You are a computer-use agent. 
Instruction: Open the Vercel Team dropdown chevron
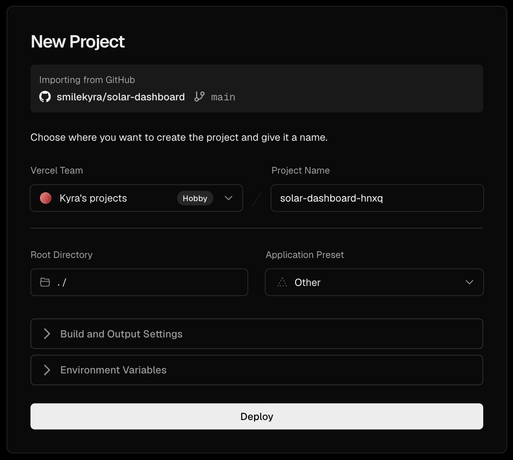point(229,198)
